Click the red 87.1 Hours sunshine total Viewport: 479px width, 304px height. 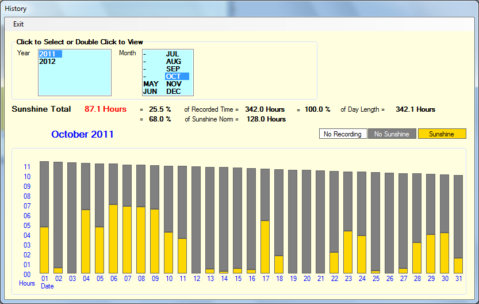point(105,109)
